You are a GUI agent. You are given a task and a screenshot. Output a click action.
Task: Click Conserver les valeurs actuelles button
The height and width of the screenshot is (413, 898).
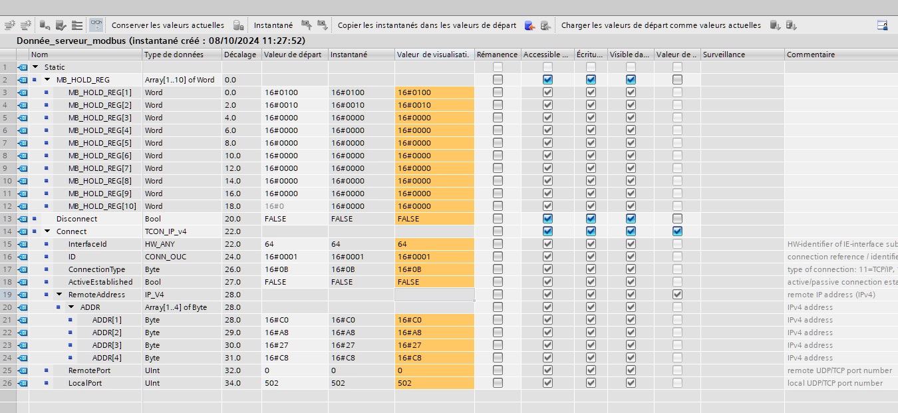tap(168, 25)
